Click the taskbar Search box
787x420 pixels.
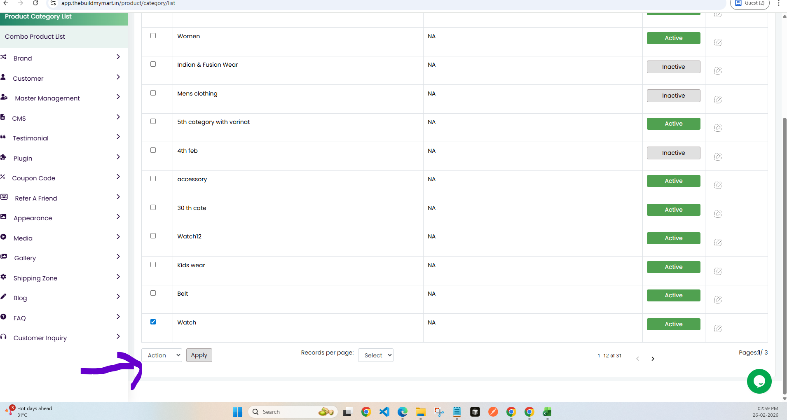tap(293, 412)
